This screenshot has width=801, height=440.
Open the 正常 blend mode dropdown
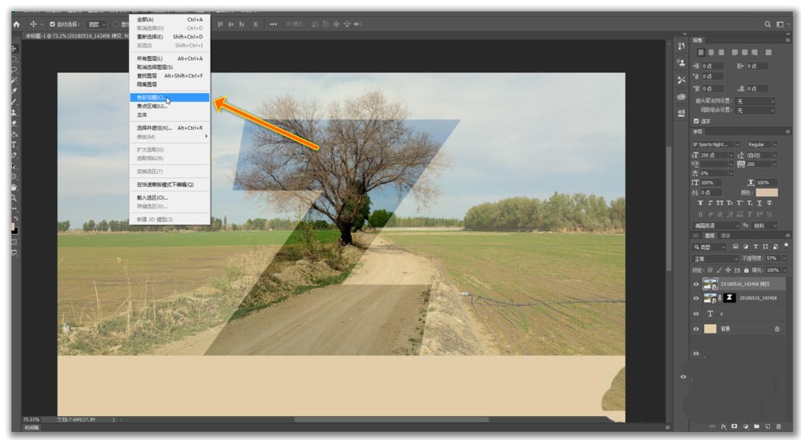click(715, 259)
